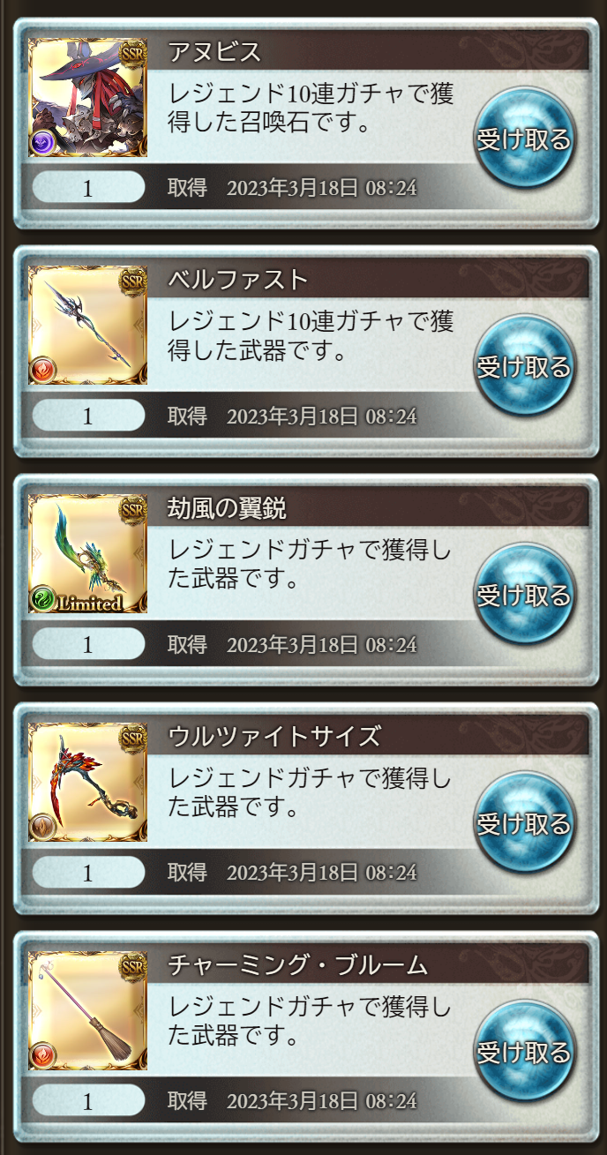Claim the アヌビス summon stone
The height and width of the screenshot is (1155, 607).
click(x=525, y=139)
